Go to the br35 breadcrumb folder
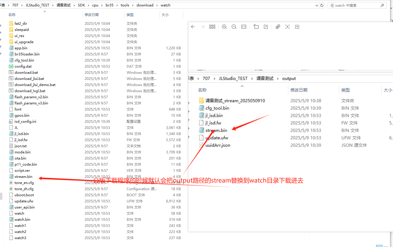This screenshot has width=393, height=247. pos(110,5)
